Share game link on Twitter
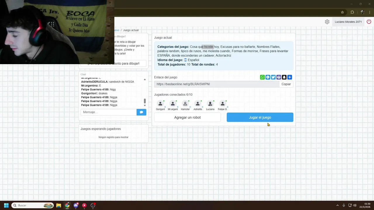This screenshot has height=210, width=374. click(273, 77)
